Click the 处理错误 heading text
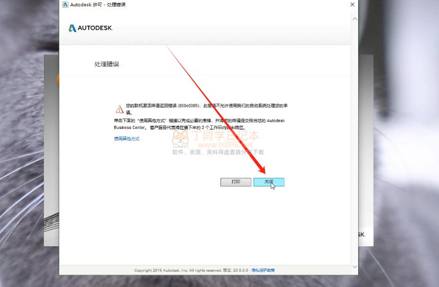This screenshot has height=287, width=439. pyautogui.click(x=107, y=64)
